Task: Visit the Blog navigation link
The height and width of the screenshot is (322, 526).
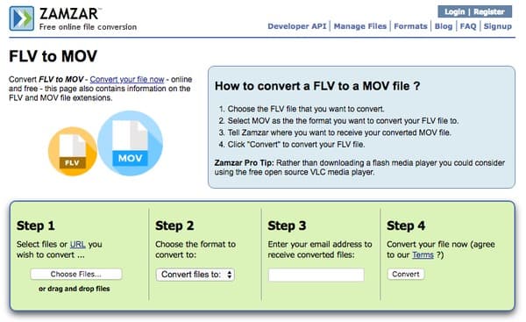Action: pos(444,26)
